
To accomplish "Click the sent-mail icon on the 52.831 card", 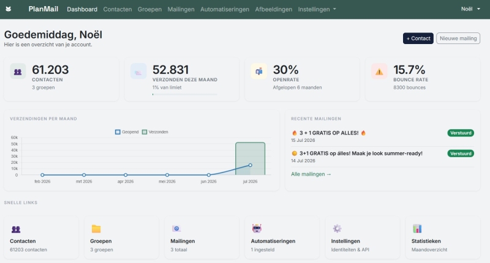I will pyautogui.click(x=138, y=72).
